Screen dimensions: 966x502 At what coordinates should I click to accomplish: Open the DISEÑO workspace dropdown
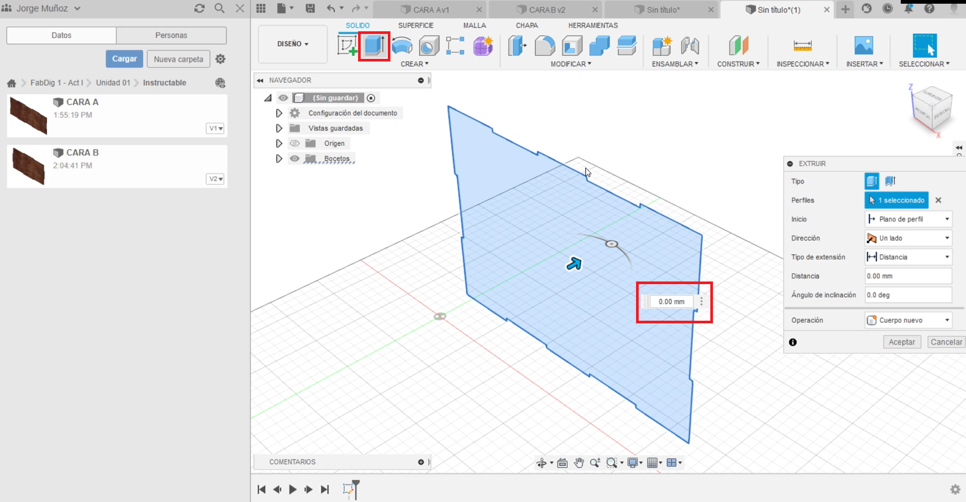293,44
